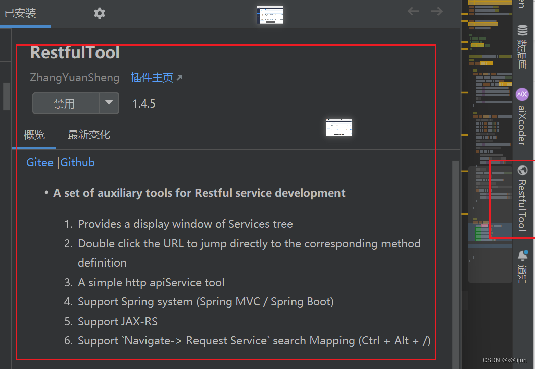Open the 插件主页 plugin homepage link
This screenshot has width=535, height=369.
(156, 78)
